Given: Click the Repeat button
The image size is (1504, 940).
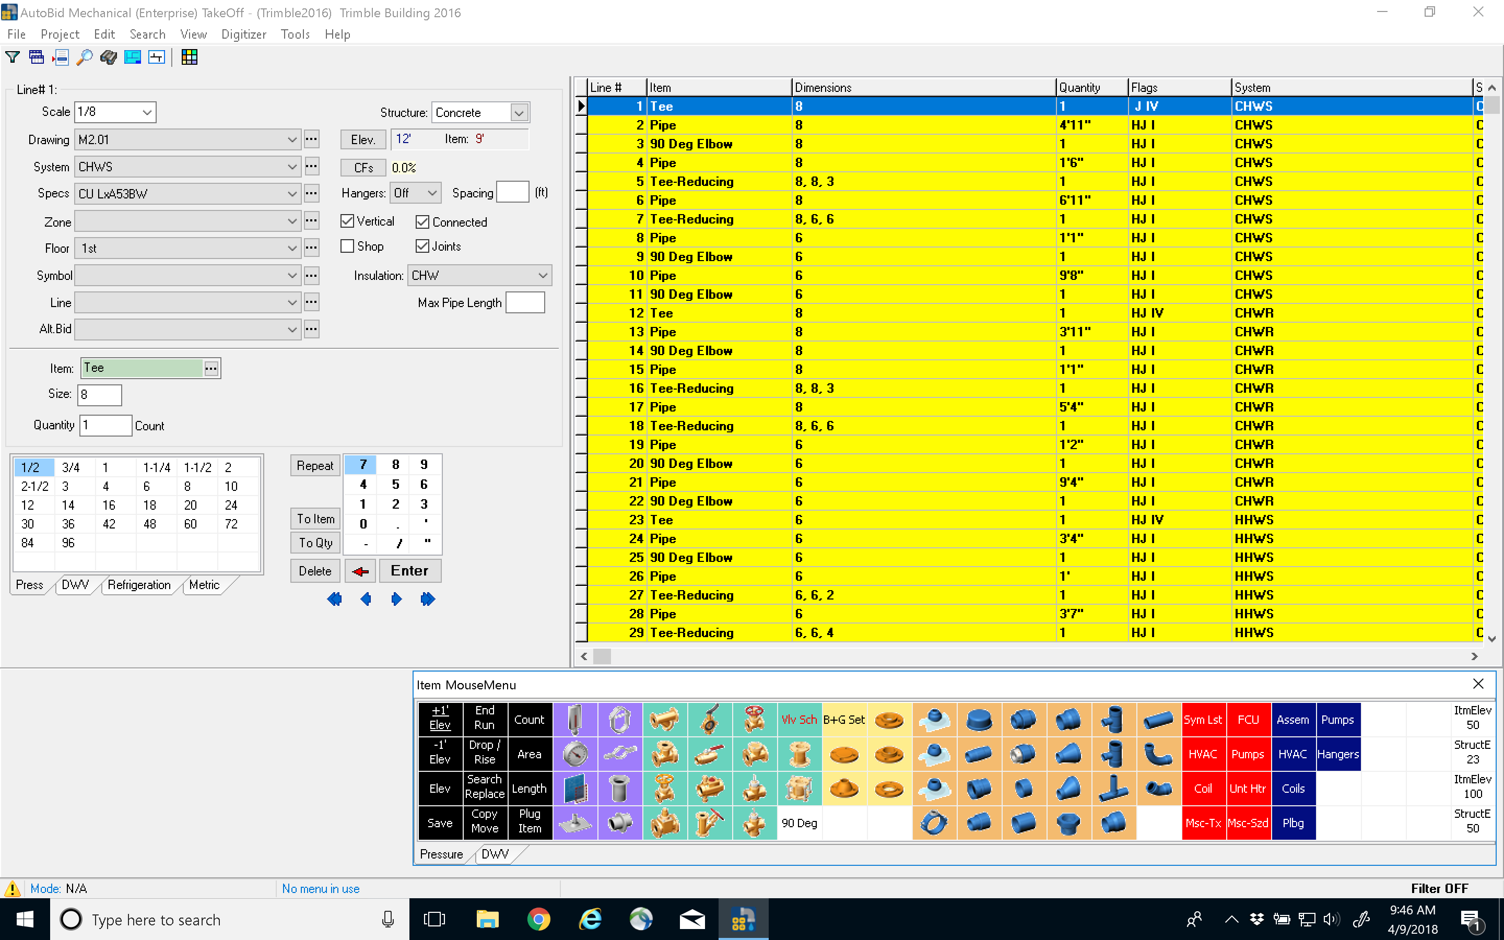Looking at the screenshot, I should coord(314,465).
